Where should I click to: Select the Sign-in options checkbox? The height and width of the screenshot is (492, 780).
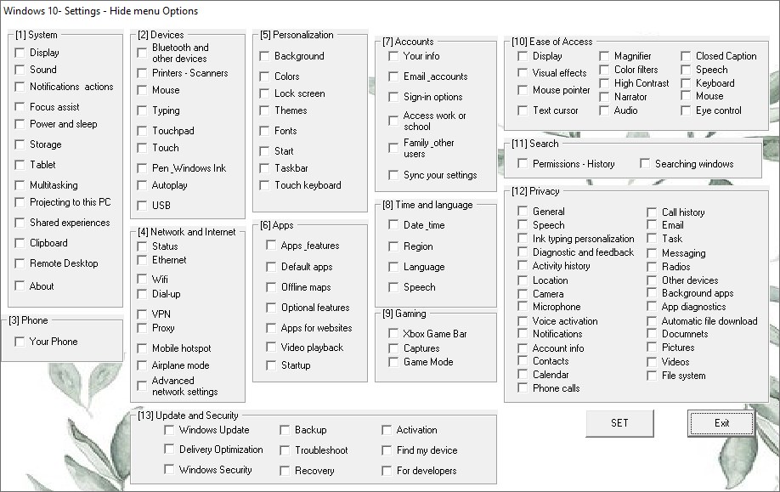tap(393, 97)
